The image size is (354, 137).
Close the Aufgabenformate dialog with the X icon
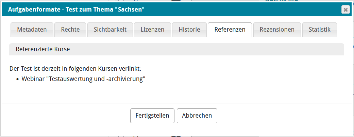[345, 10]
